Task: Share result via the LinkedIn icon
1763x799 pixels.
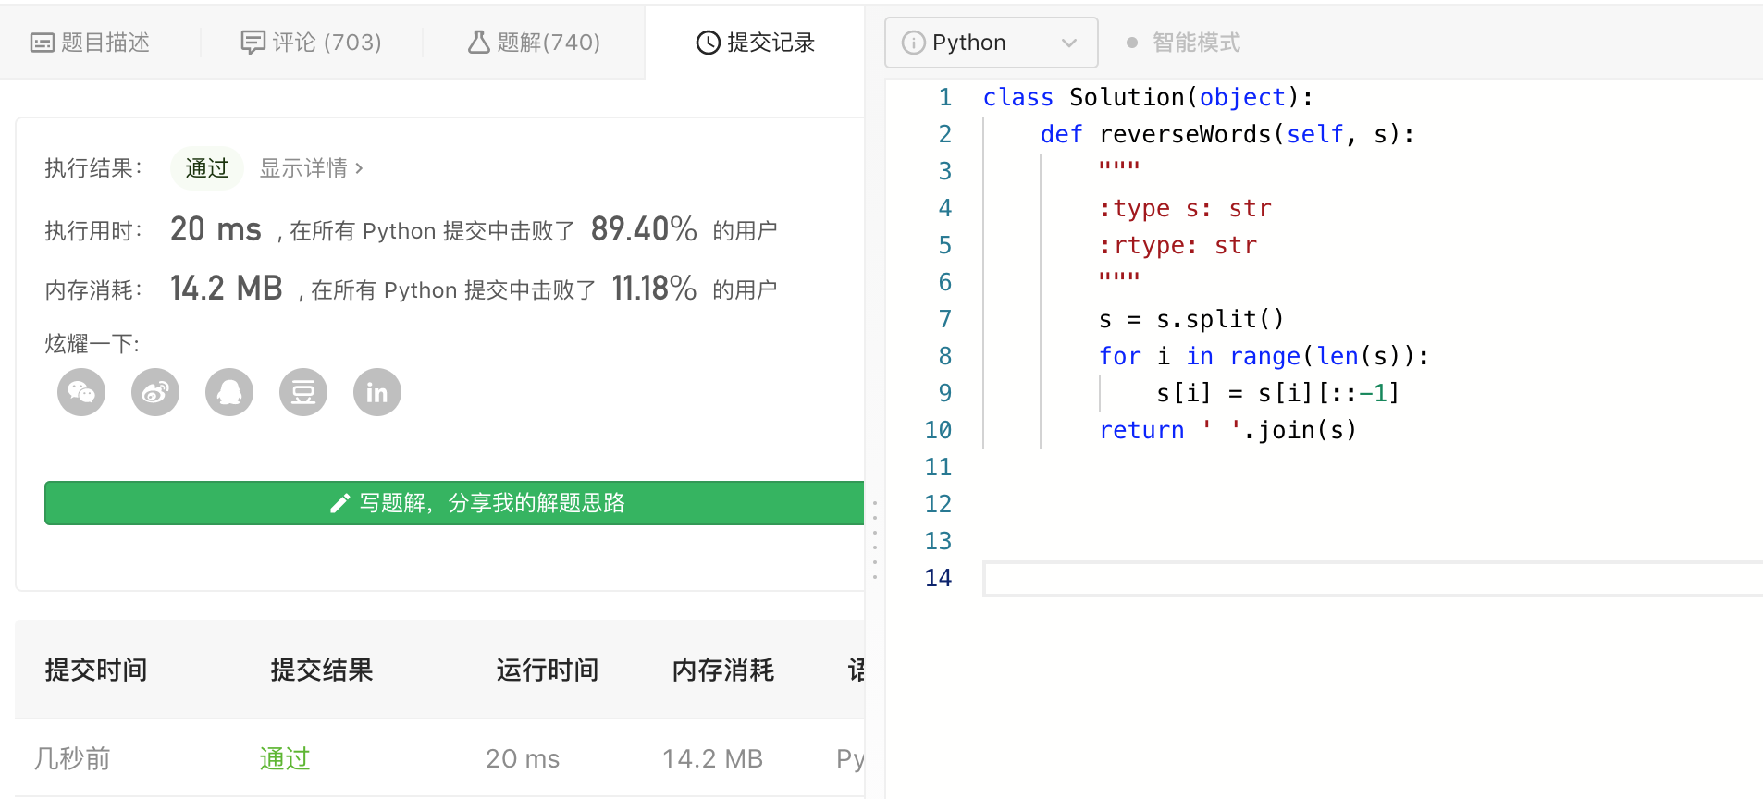Action: [377, 392]
